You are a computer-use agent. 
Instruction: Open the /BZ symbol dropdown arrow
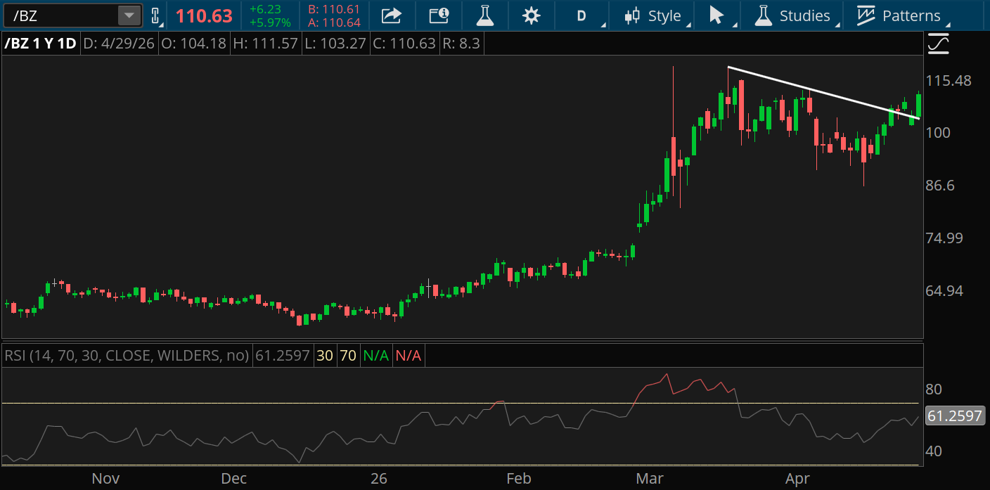click(x=129, y=15)
